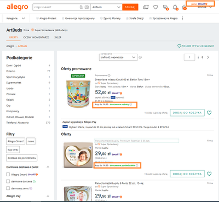The height and width of the screenshot is (202, 219).
Task: Click the info icon beside Promowane
Action: tap(109, 75)
